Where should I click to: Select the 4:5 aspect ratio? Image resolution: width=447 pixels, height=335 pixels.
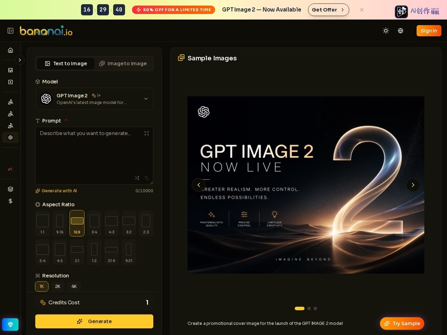click(x=60, y=252)
